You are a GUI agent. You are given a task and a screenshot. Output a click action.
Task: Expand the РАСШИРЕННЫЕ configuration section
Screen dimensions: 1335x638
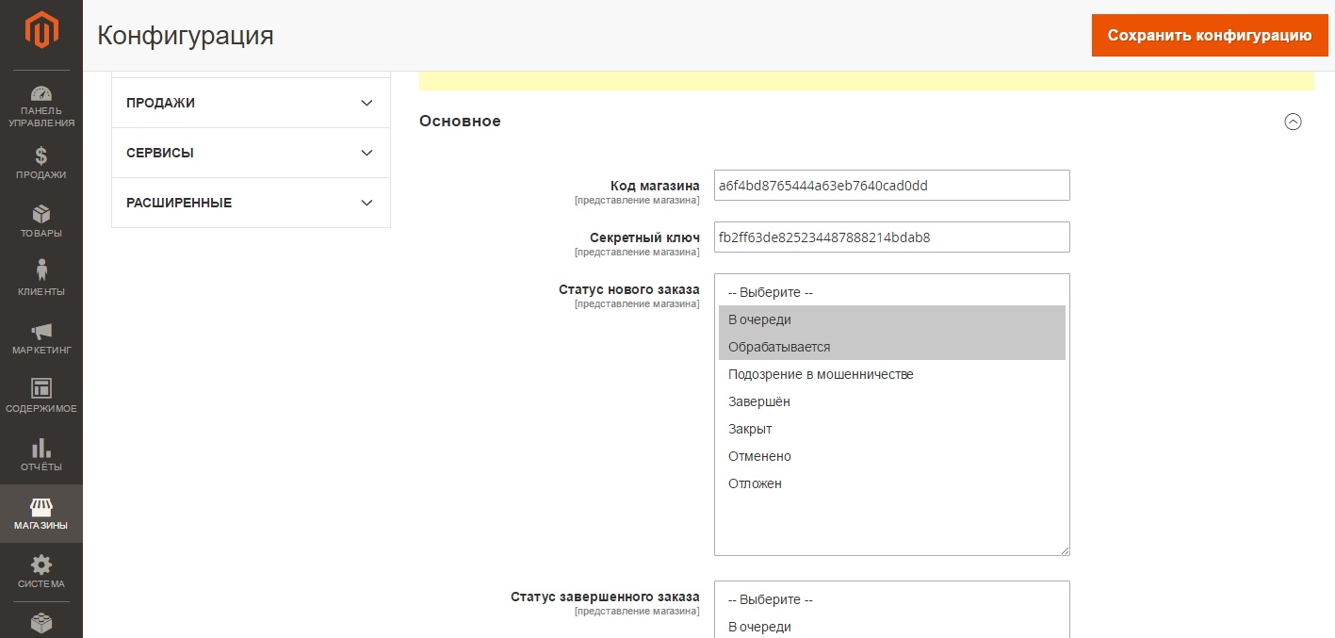tap(251, 203)
